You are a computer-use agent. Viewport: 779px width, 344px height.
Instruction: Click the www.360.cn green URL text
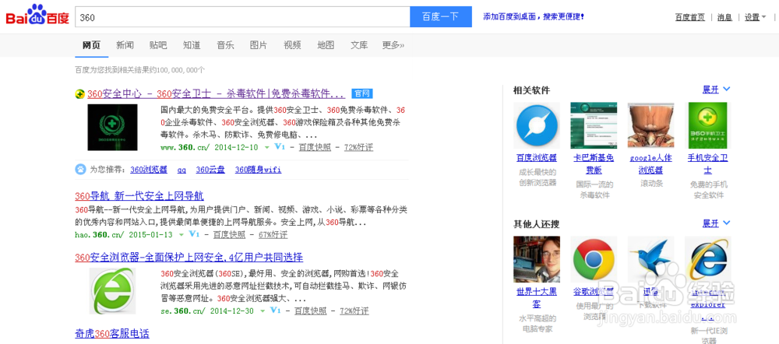point(185,147)
